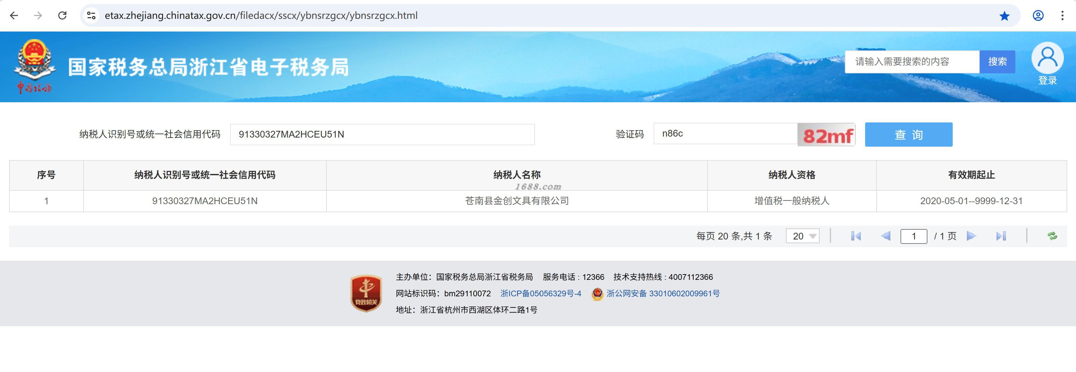This screenshot has height=372, width=1076.
Task: Bookmark this page with the star icon
Action: [1004, 16]
